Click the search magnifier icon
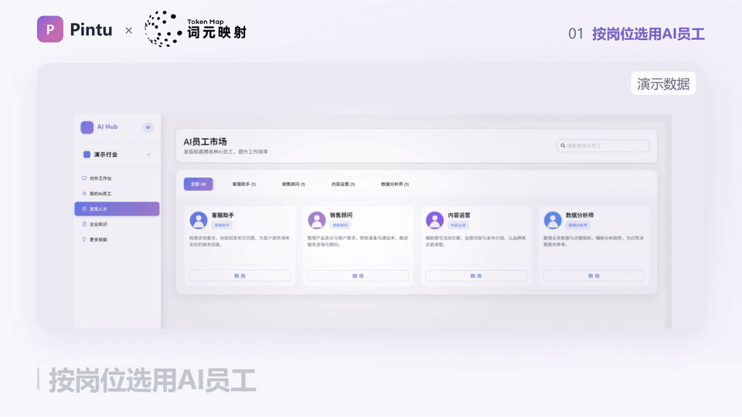The height and width of the screenshot is (417, 742). pyautogui.click(x=563, y=146)
